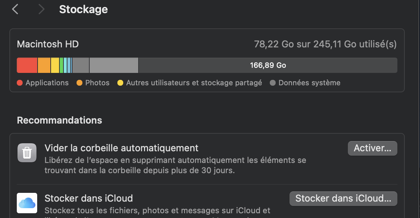
Task: Click the iCloud cloud icon
Action: click(27, 203)
